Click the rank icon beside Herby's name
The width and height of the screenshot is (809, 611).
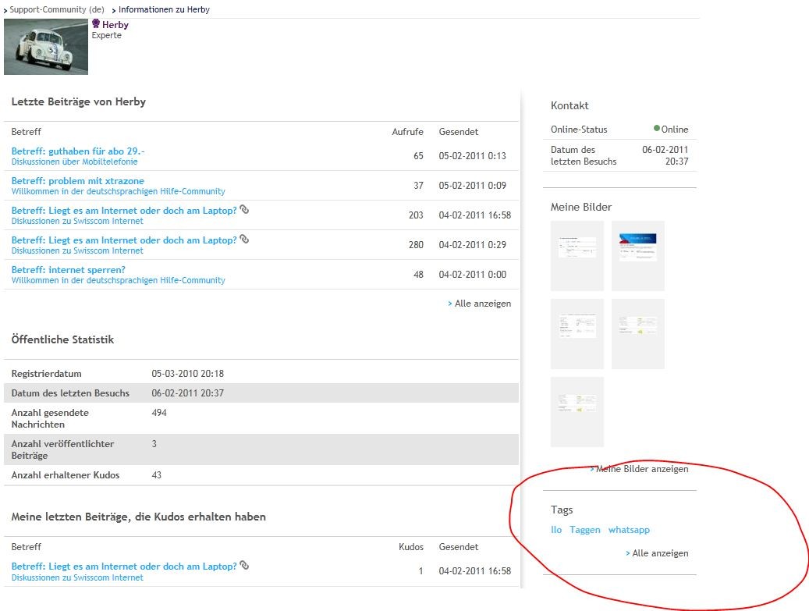(96, 24)
